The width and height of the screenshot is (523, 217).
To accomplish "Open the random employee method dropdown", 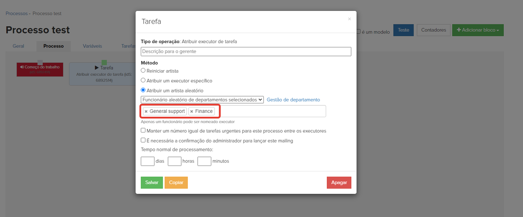I will pyautogui.click(x=202, y=100).
